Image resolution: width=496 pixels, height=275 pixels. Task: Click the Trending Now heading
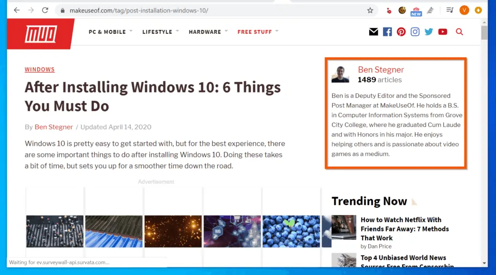click(x=369, y=201)
